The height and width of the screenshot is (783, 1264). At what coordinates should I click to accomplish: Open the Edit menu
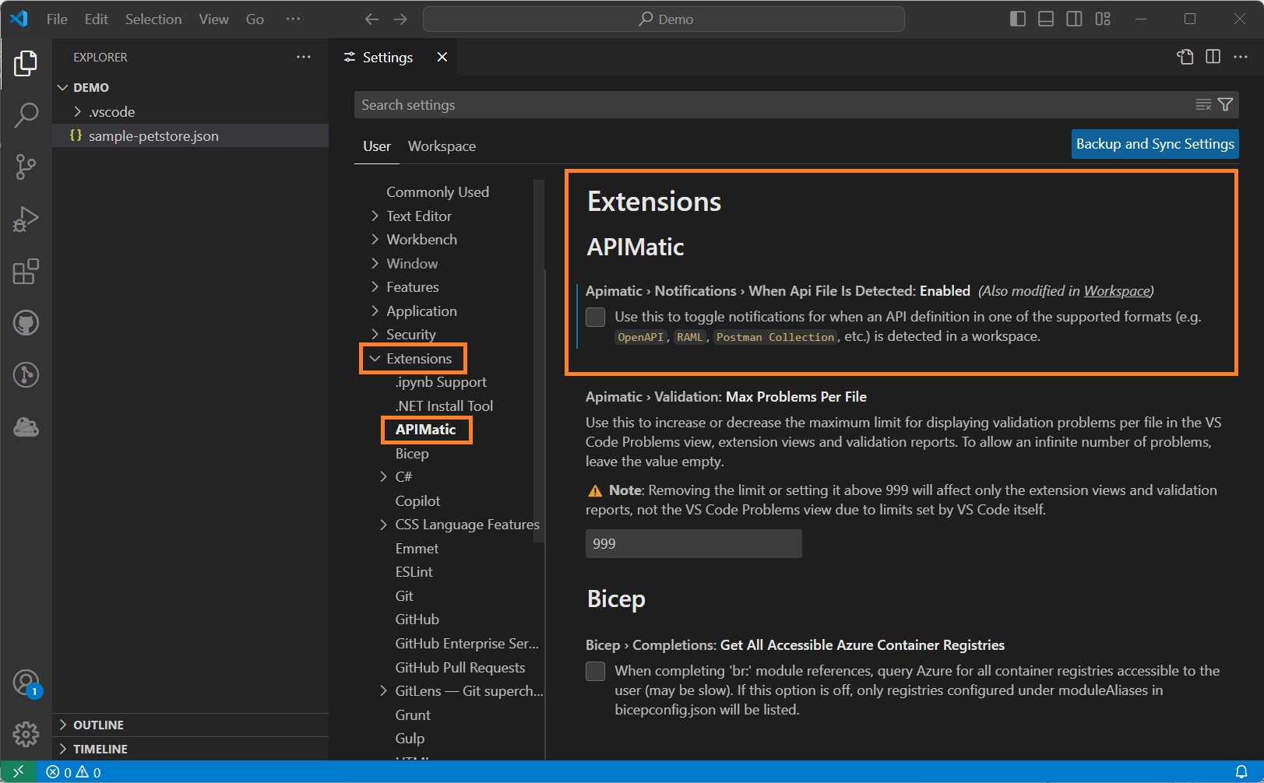(97, 19)
